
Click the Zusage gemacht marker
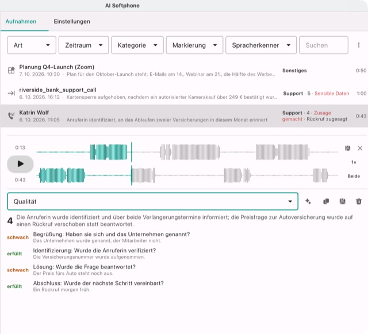click(306, 116)
